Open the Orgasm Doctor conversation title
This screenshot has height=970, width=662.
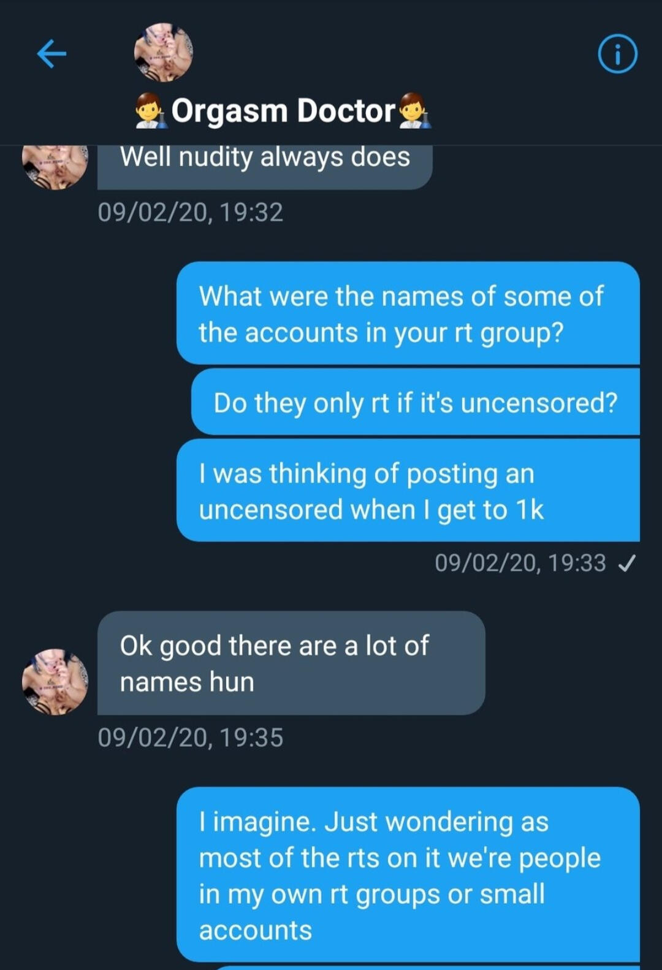tap(283, 111)
